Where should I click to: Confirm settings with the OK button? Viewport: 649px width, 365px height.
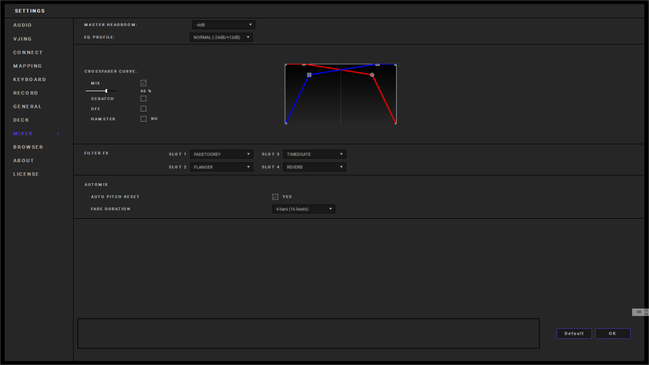pyautogui.click(x=612, y=333)
